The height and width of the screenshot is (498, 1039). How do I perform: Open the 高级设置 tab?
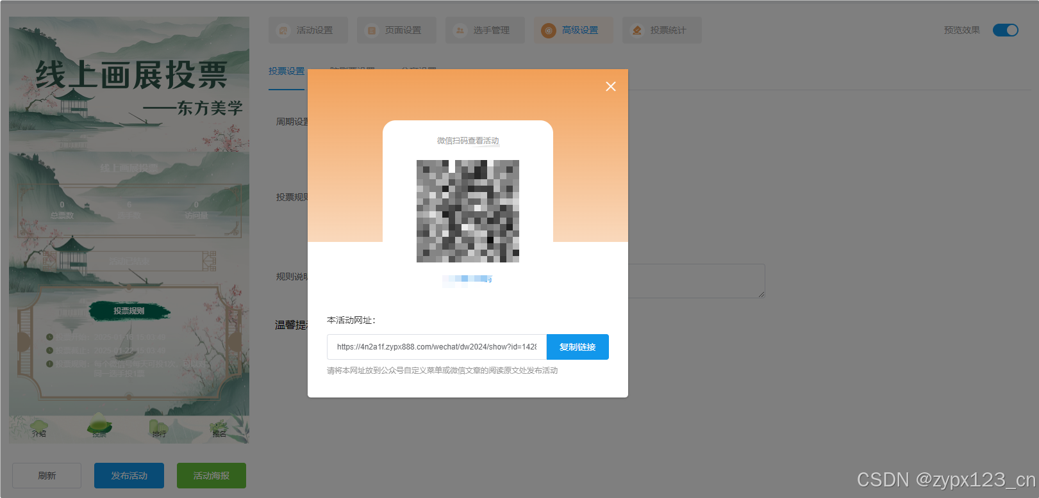[573, 30]
